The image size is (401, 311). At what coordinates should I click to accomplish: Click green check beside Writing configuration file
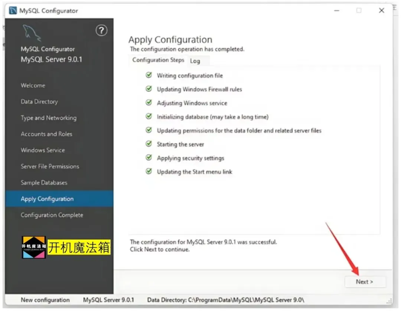pyautogui.click(x=149, y=75)
